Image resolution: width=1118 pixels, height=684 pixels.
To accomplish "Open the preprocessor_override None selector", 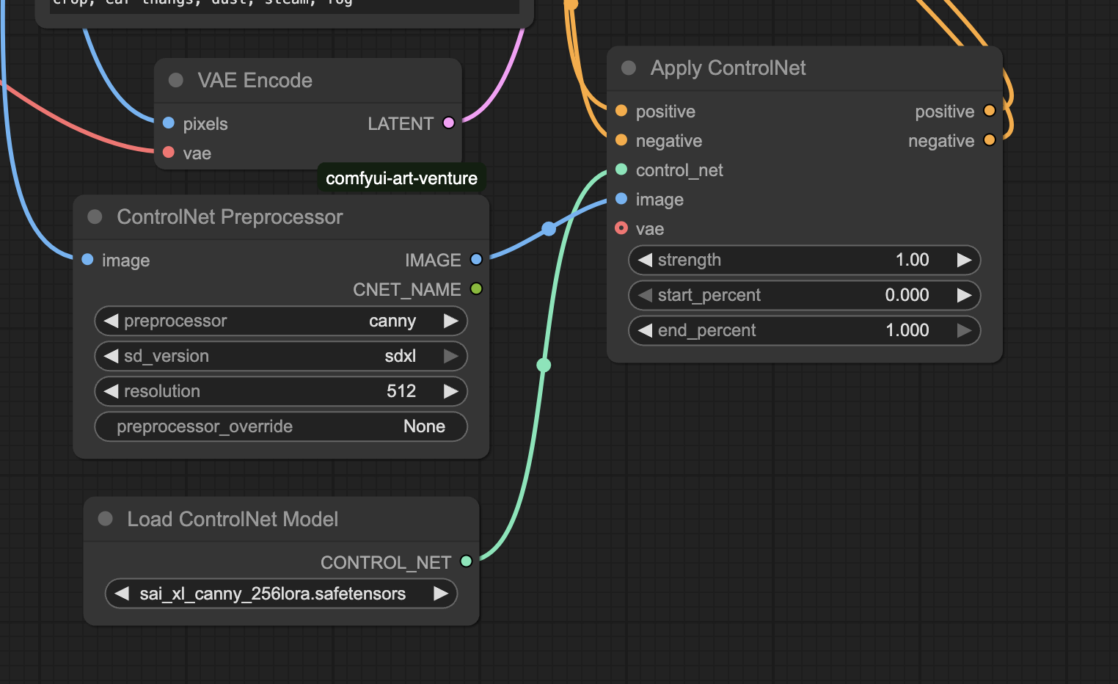I will click(281, 426).
